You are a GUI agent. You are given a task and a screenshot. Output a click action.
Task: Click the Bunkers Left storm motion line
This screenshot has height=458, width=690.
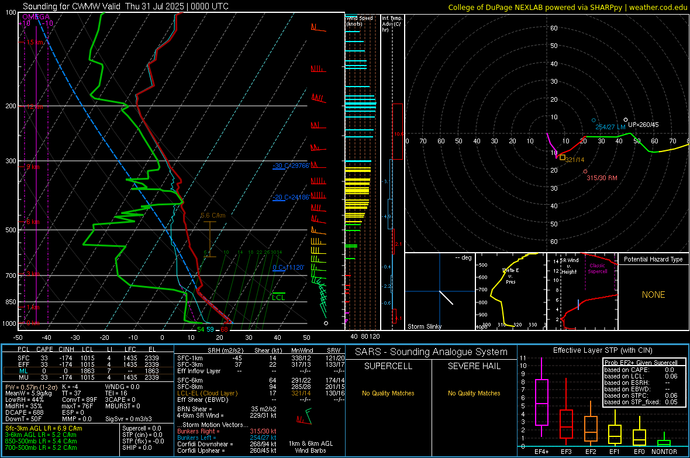(227, 438)
